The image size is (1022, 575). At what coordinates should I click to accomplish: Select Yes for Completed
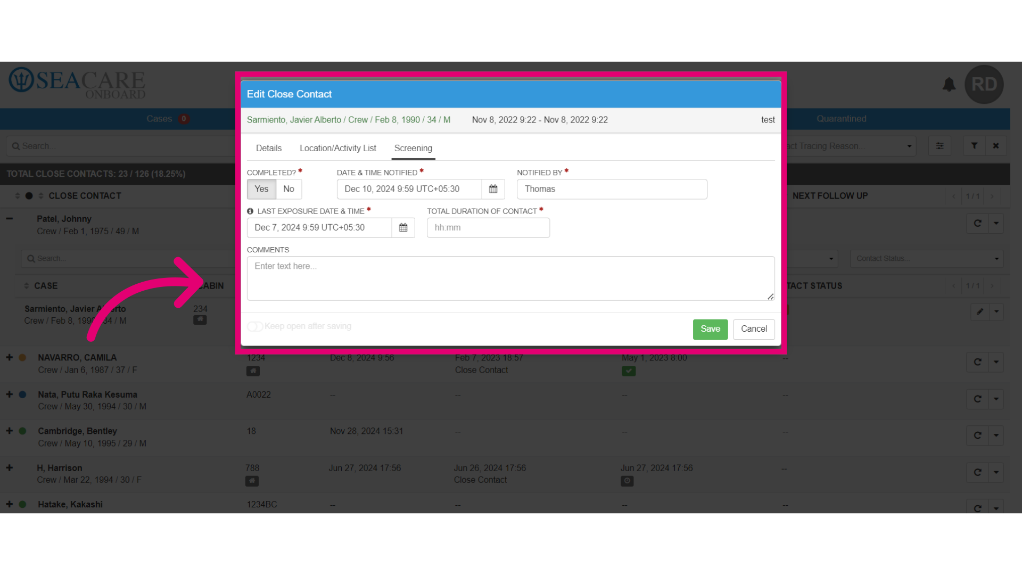(x=261, y=189)
